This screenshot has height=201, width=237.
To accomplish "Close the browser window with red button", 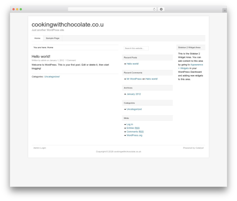I will [x=14, y=9].
